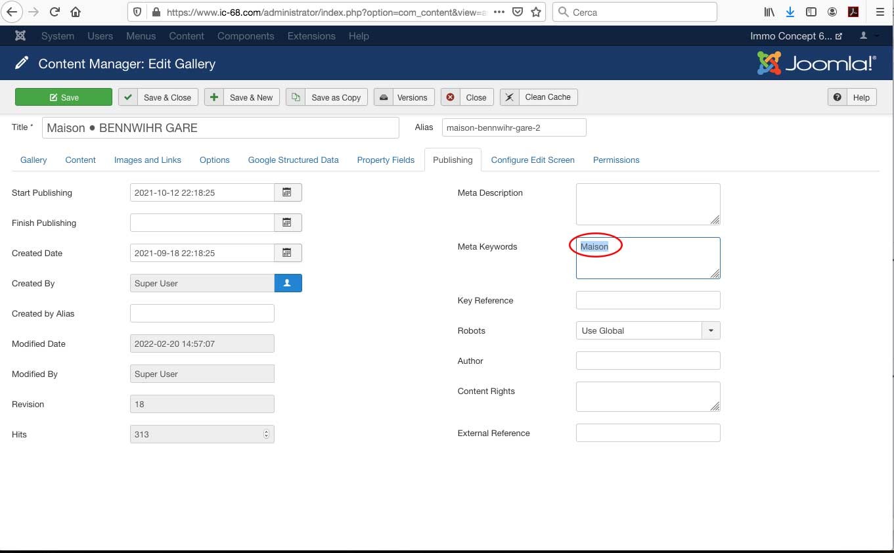Open the Created Date calendar picker
894x553 pixels.
(x=287, y=253)
